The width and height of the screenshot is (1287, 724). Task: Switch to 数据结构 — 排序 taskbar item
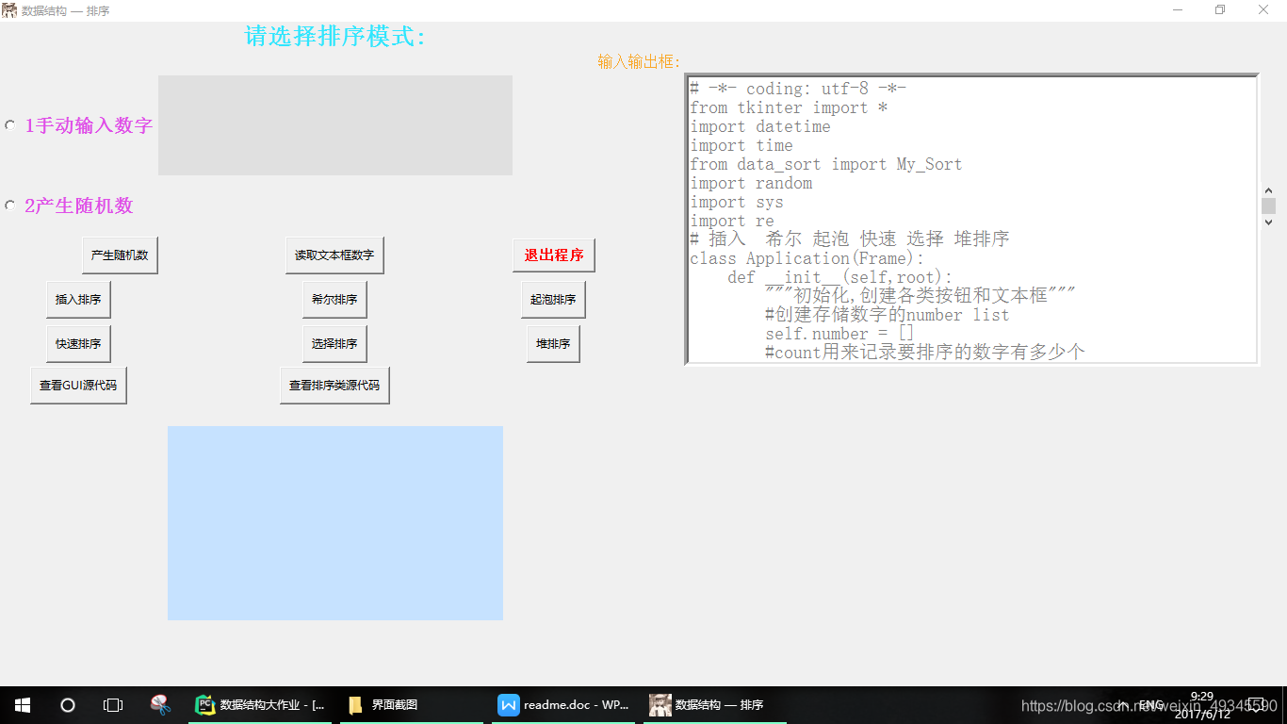(715, 704)
